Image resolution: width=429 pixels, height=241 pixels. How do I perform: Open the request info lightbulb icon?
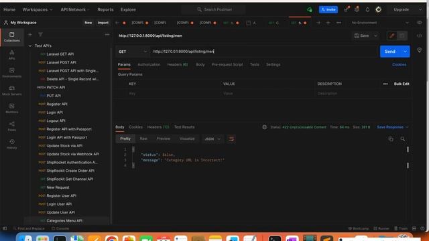[419, 50]
